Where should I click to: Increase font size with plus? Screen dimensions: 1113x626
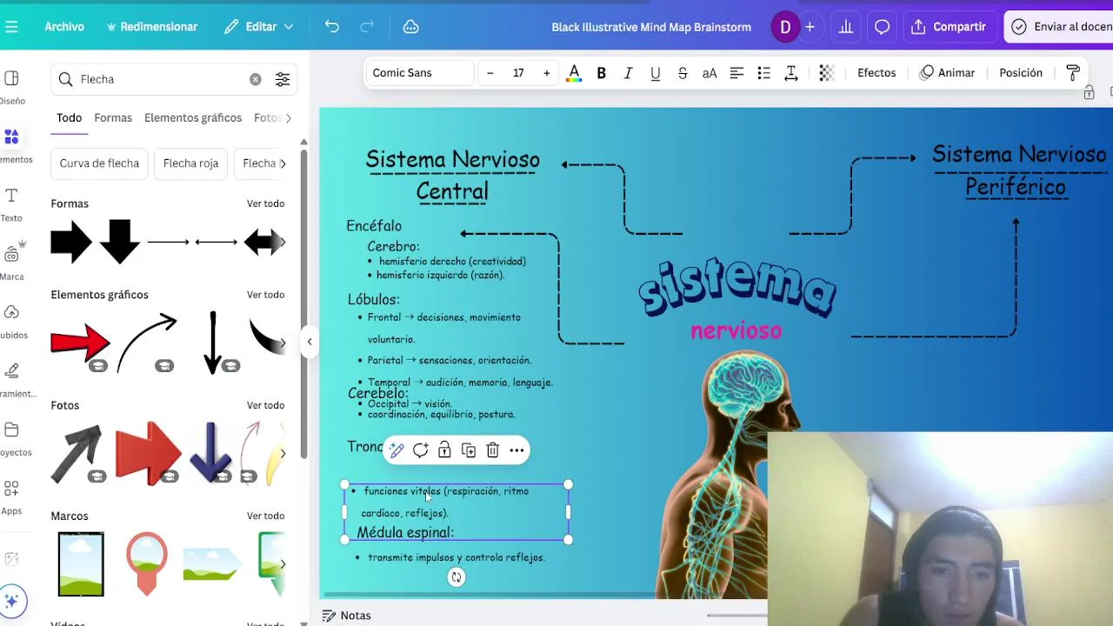click(x=546, y=73)
